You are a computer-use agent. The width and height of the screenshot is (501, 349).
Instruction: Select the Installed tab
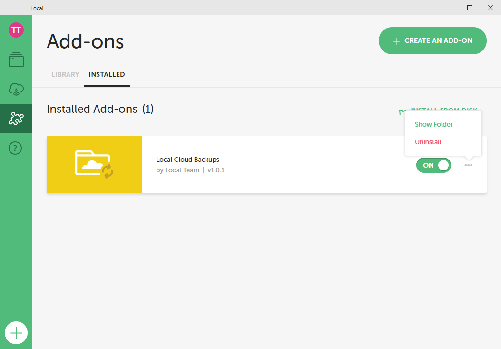(107, 75)
